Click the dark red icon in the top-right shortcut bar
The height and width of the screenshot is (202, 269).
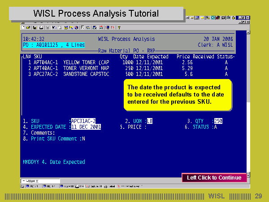(x=218, y=18)
